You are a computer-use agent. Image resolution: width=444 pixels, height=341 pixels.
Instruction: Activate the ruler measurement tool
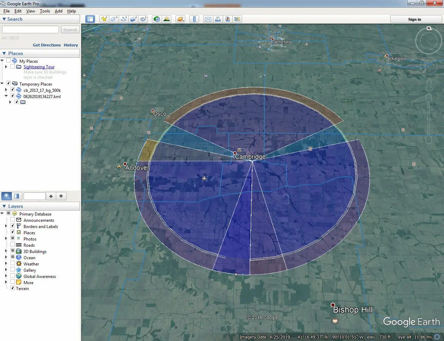[194, 19]
